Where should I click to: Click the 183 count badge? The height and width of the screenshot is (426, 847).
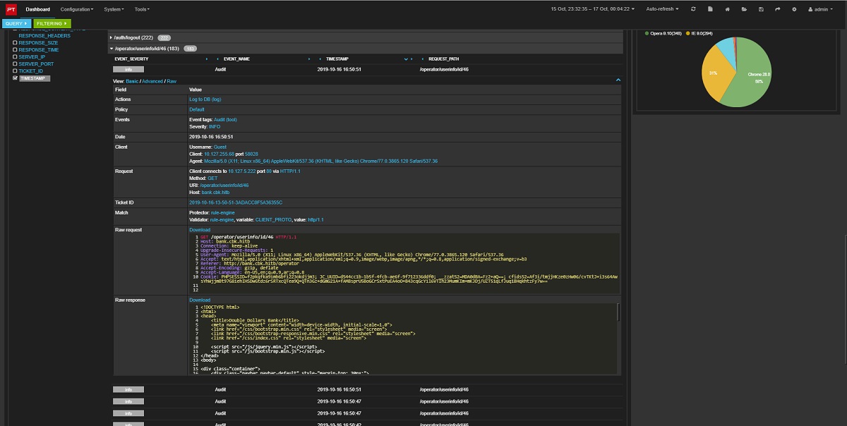click(x=191, y=49)
